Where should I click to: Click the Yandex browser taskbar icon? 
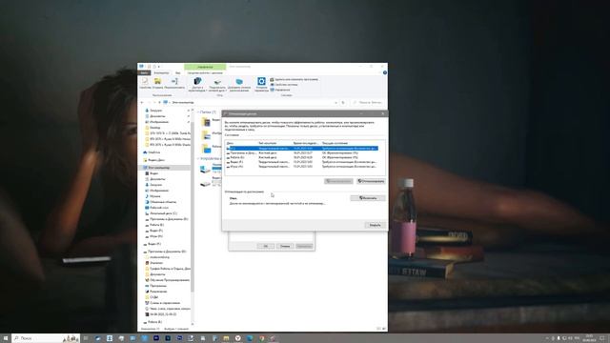click(237, 338)
